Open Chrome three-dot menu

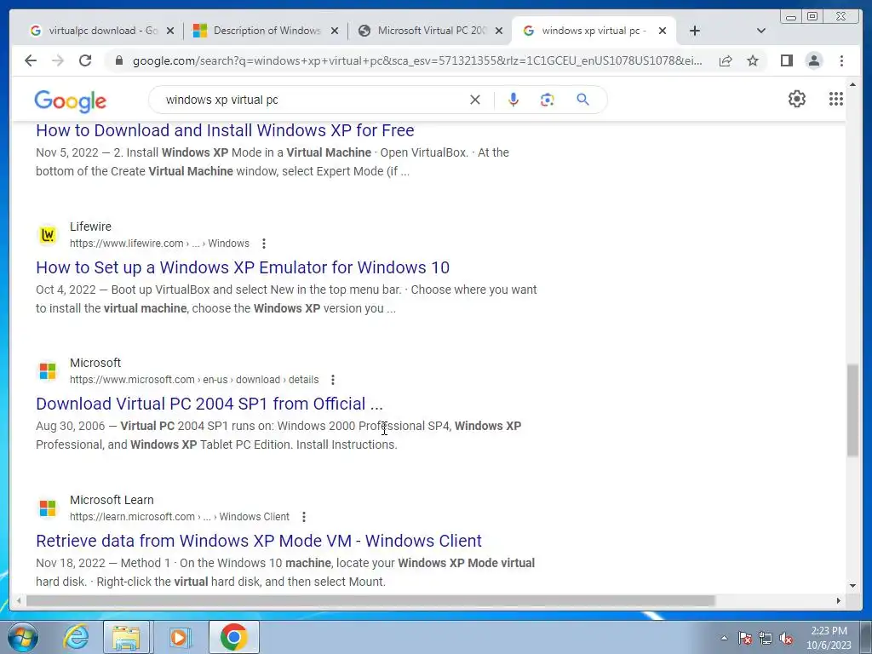point(841,60)
